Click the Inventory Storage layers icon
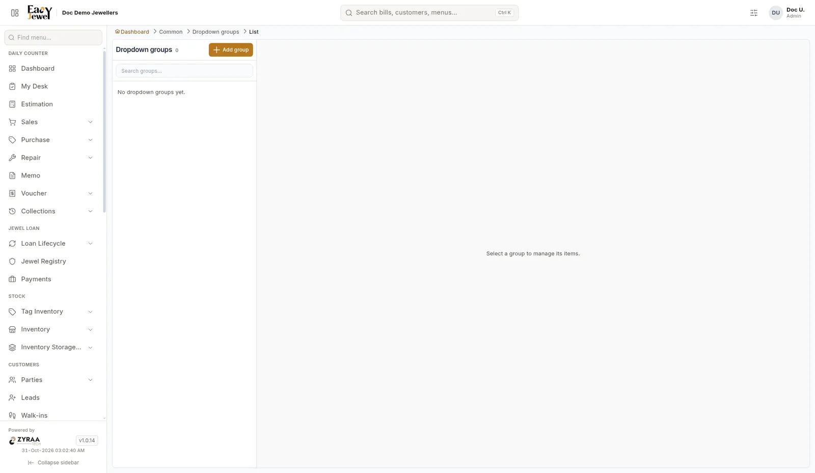 pos(12,347)
